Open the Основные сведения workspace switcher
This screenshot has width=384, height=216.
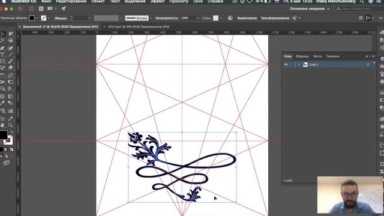pyautogui.click(x=310, y=8)
